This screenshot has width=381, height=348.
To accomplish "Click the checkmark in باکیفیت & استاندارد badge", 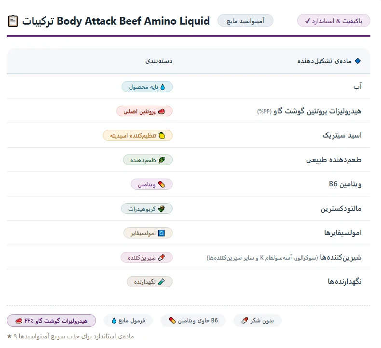I will click(x=307, y=21).
